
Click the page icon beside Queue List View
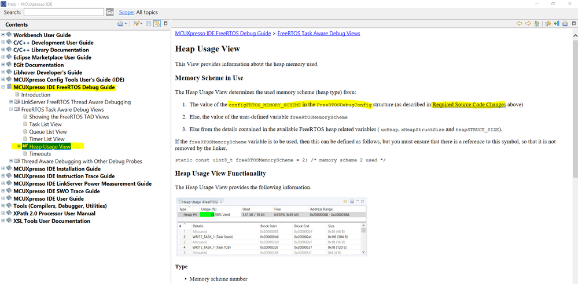pos(25,131)
